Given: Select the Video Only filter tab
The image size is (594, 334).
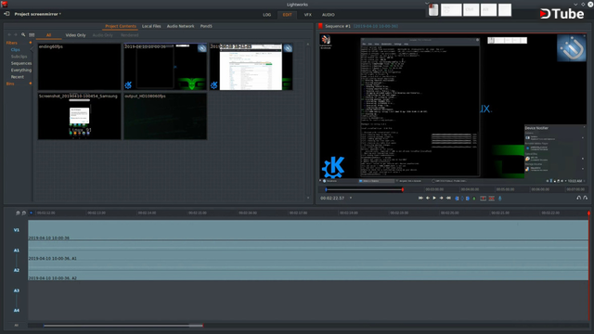Looking at the screenshot, I should [75, 35].
